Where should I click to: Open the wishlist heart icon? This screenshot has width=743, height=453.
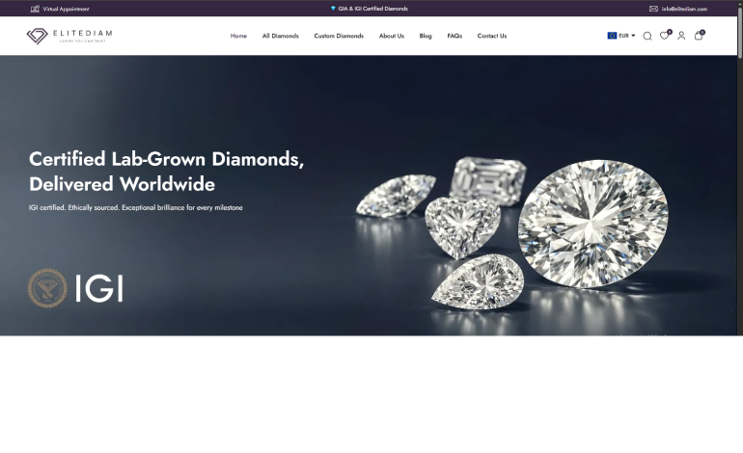pyautogui.click(x=664, y=36)
